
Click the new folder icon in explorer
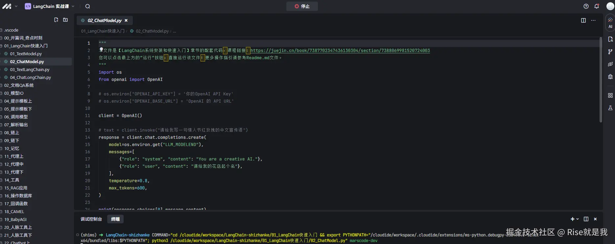click(x=65, y=20)
